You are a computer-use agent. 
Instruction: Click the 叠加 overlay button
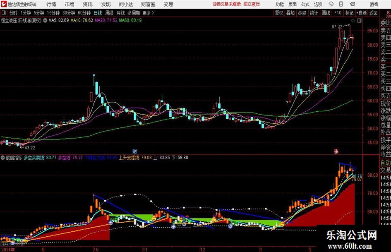290,13
